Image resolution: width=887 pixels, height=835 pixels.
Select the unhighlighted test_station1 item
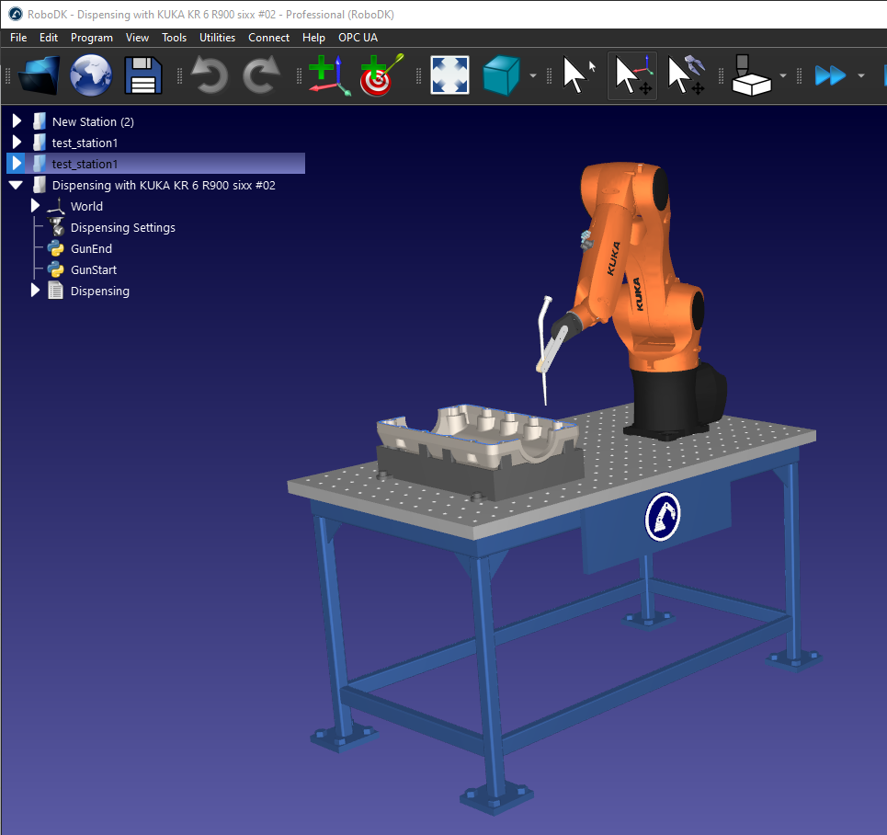click(x=85, y=143)
